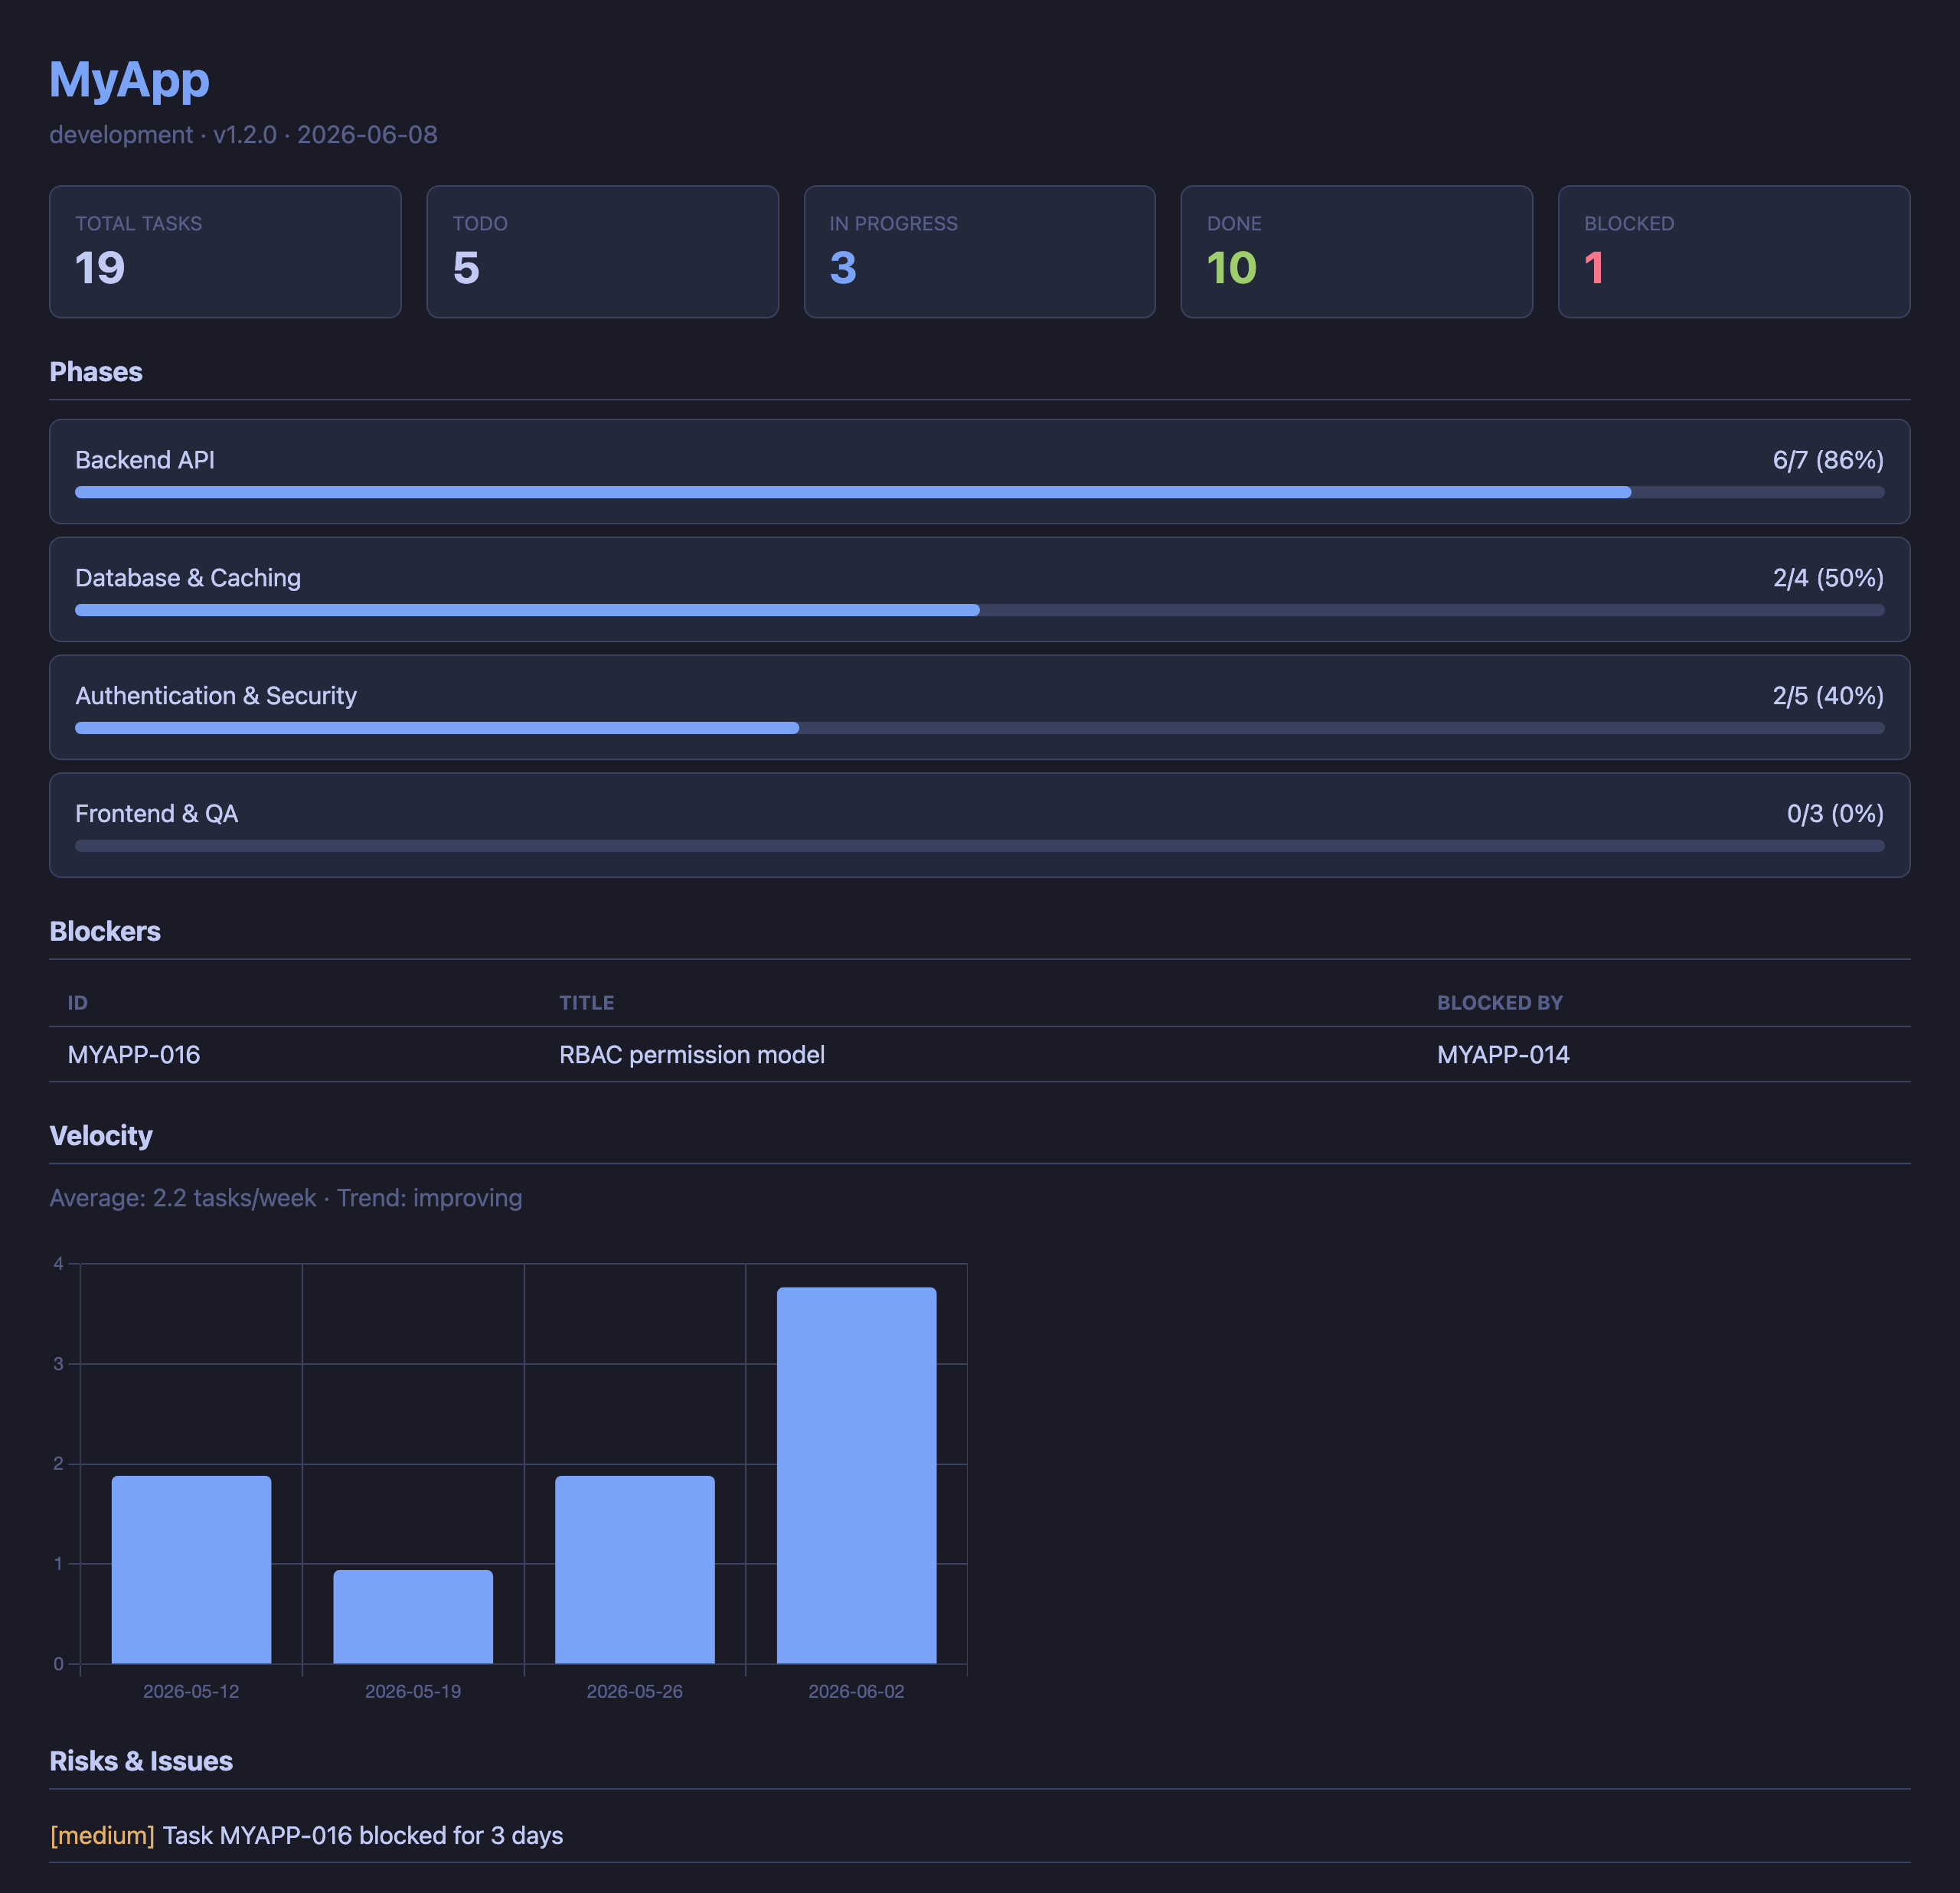Click the 0/3 (0%) completion value
The height and width of the screenshot is (1893, 1960).
pos(1835,814)
